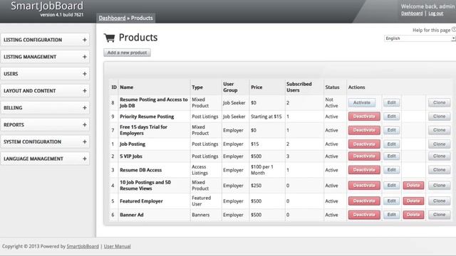Image resolution: width=456 pixels, height=256 pixels.
Task: Expand the Billing section
Action: pos(45,107)
